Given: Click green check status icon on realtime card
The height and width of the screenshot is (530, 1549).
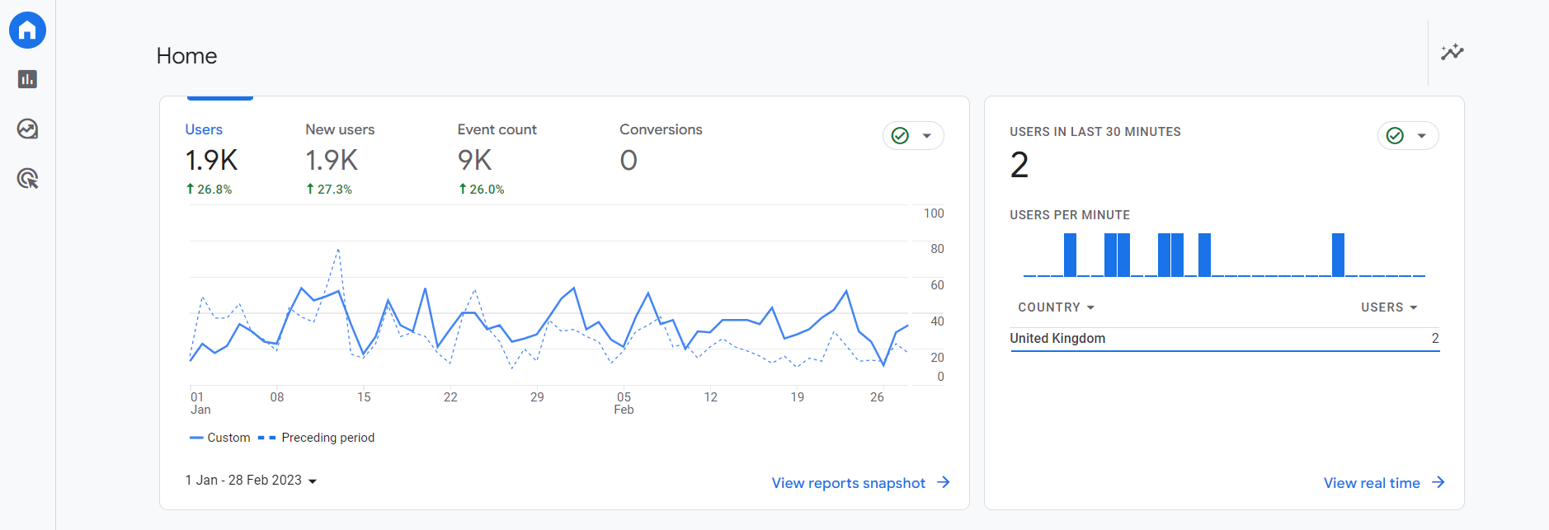Looking at the screenshot, I should (x=1395, y=136).
